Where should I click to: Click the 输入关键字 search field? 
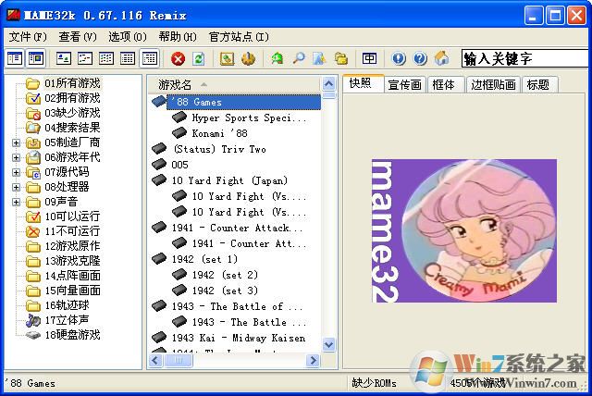pyautogui.click(x=526, y=59)
